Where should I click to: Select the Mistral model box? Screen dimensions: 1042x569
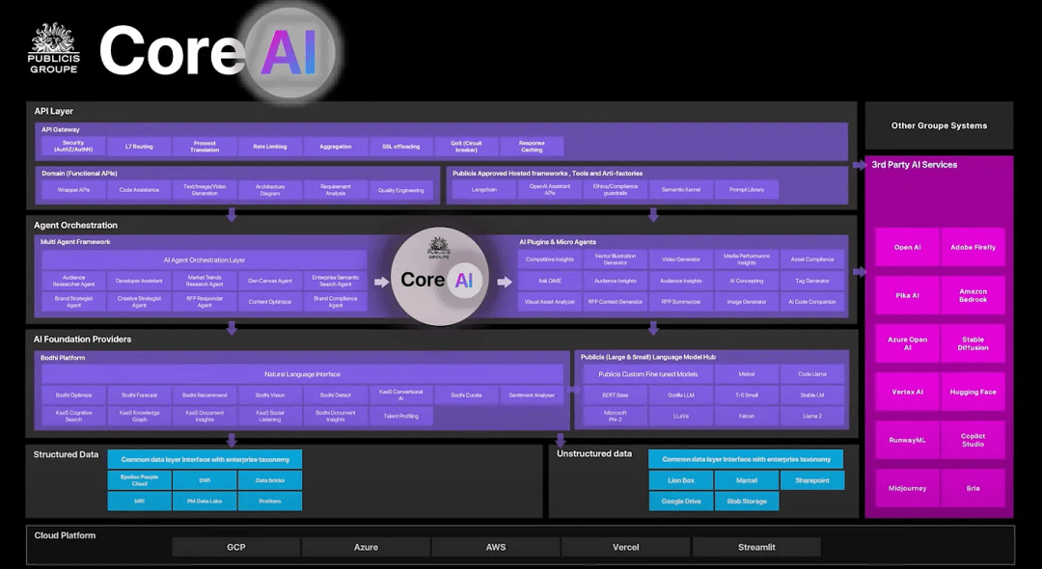click(x=746, y=374)
